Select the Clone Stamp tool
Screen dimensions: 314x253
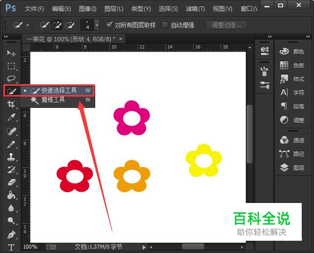pos(11,157)
